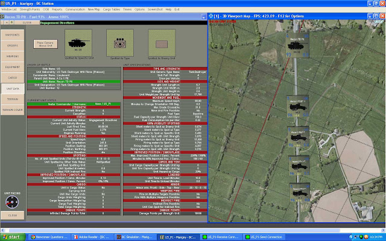Open the Waypoints tab
The width and height of the screenshot is (386, 241).
click(x=12, y=35)
